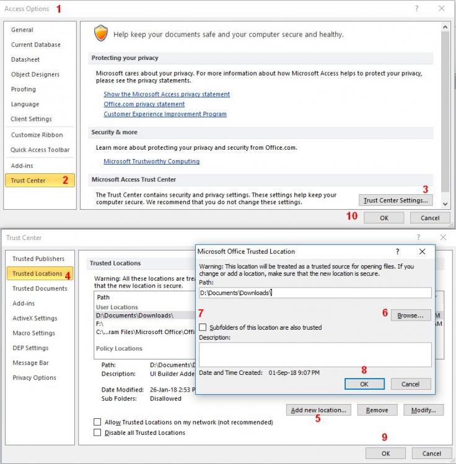This screenshot has height=464, width=456.
Task: Open Macro Settings category
Action: (34, 333)
